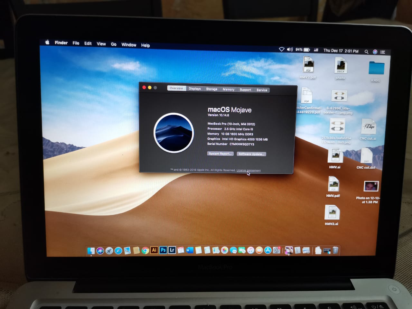Select the Overview tab

(176, 88)
